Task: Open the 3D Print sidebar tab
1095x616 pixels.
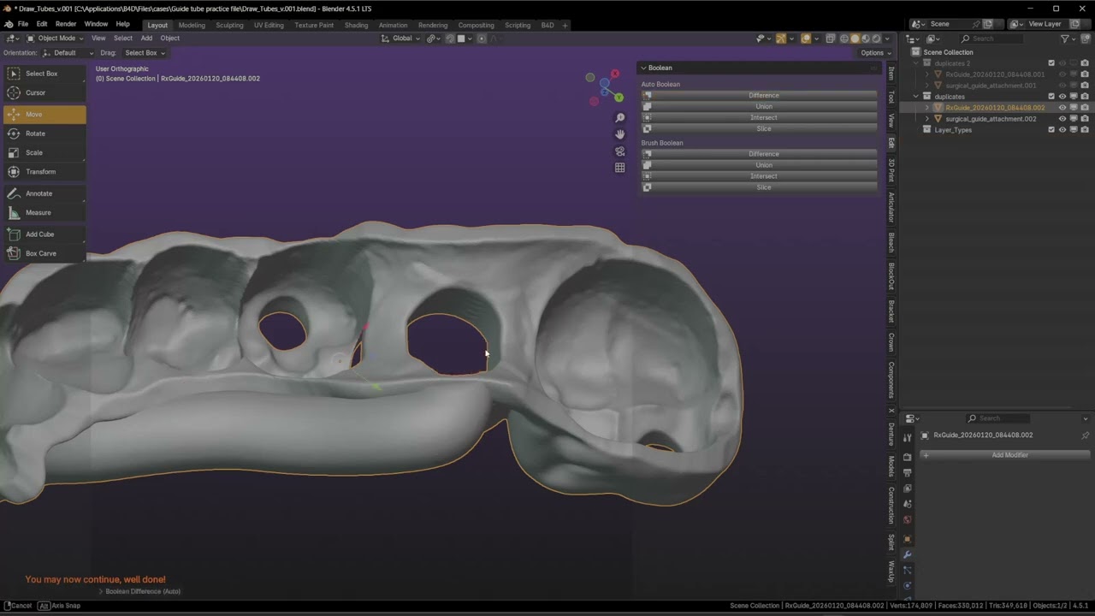Action: (891, 169)
